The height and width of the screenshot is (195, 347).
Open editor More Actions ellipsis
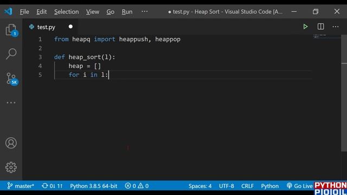(x=336, y=27)
